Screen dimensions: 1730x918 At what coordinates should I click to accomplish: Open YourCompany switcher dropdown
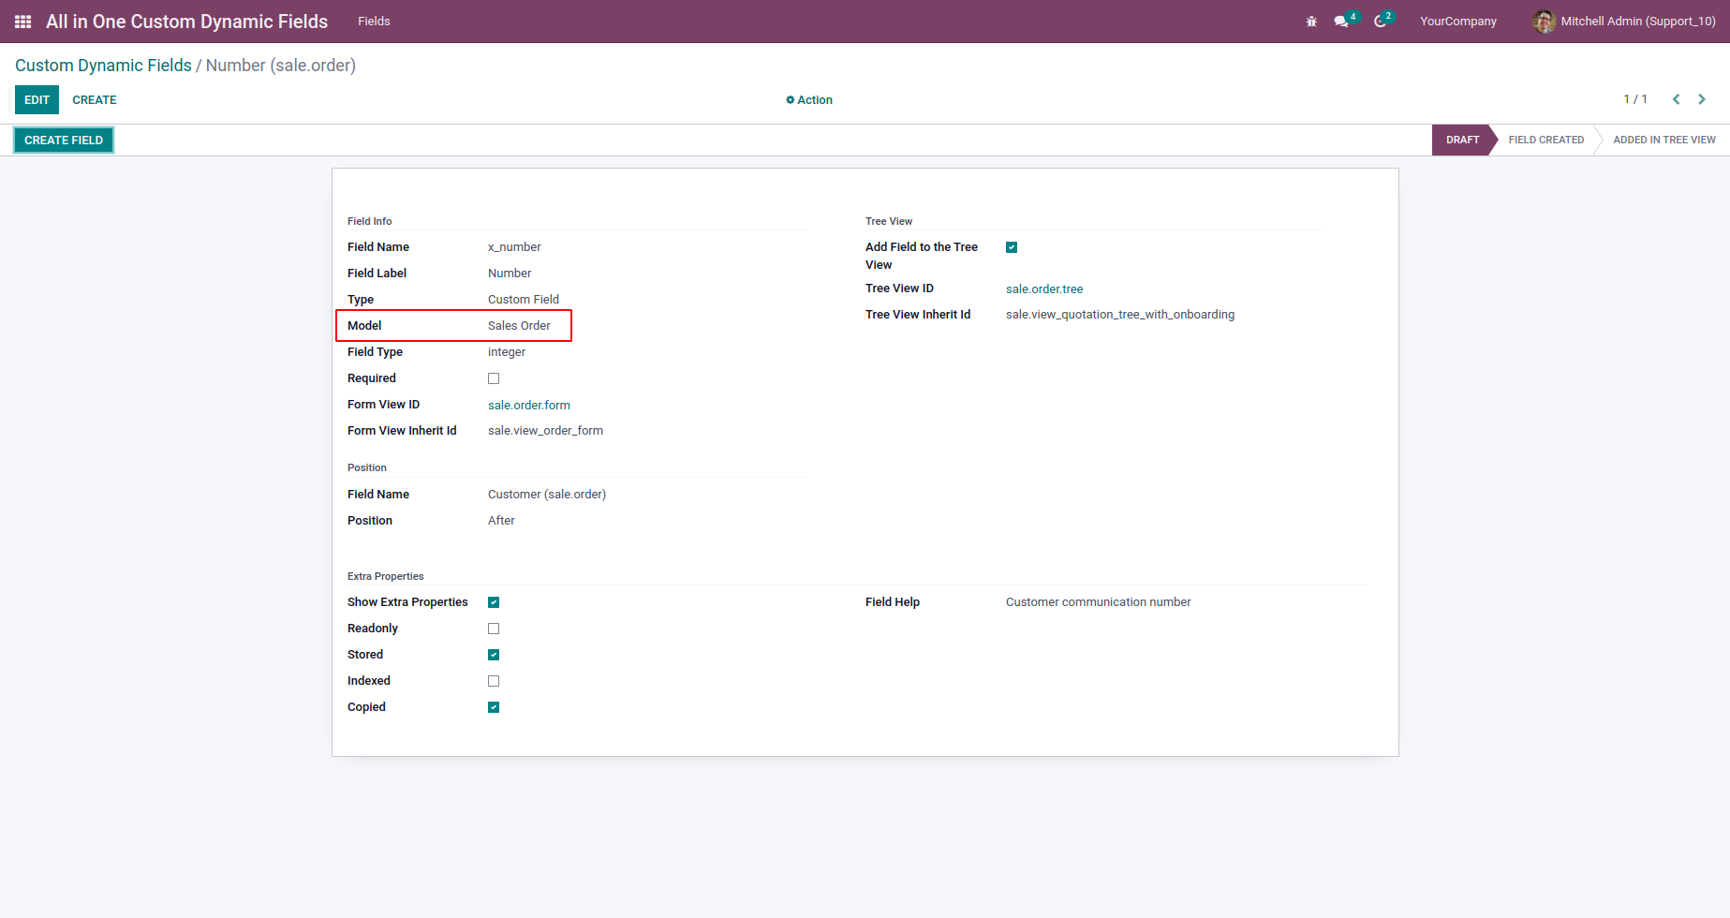(x=1457, y=22)
